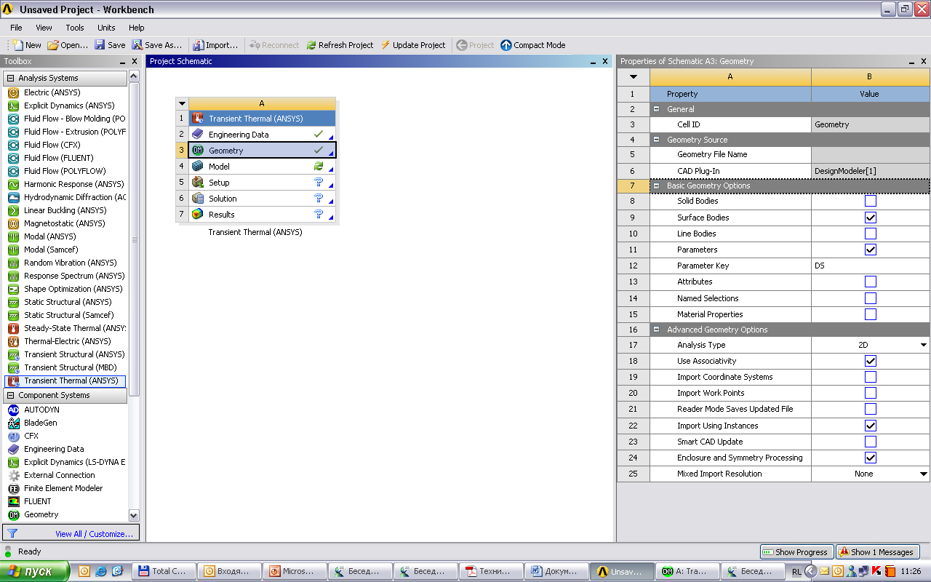Select Harmonic Response (ANSYS) system
The width and height of the screenshot is (931, 582).
click(x=73, y=184)
